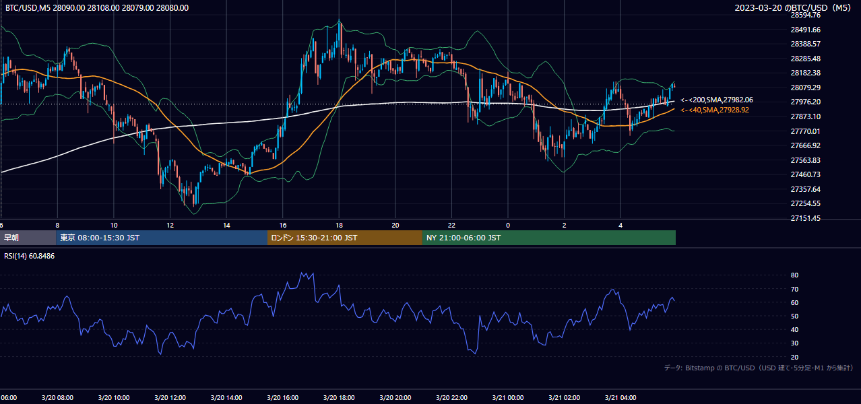Click the RSI scale value 80
Screen dimensions: 861x404
[795, 275]
